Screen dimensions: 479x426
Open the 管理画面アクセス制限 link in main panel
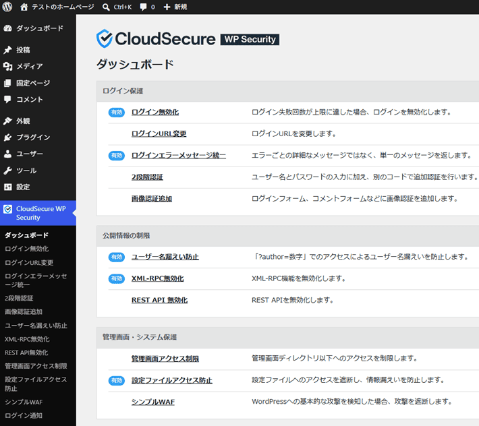(x=165, y=359)
